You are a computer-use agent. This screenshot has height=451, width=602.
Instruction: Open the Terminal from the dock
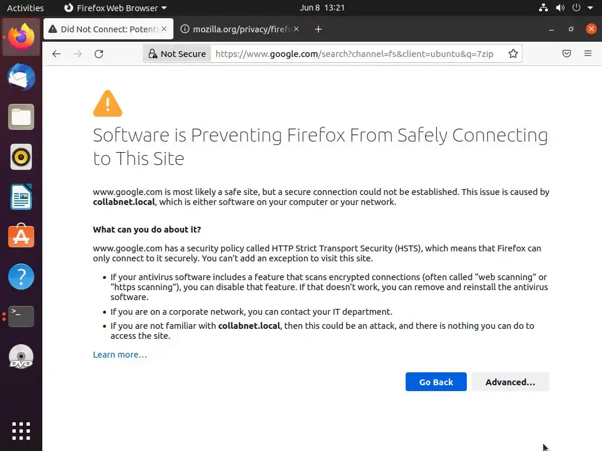21,317
